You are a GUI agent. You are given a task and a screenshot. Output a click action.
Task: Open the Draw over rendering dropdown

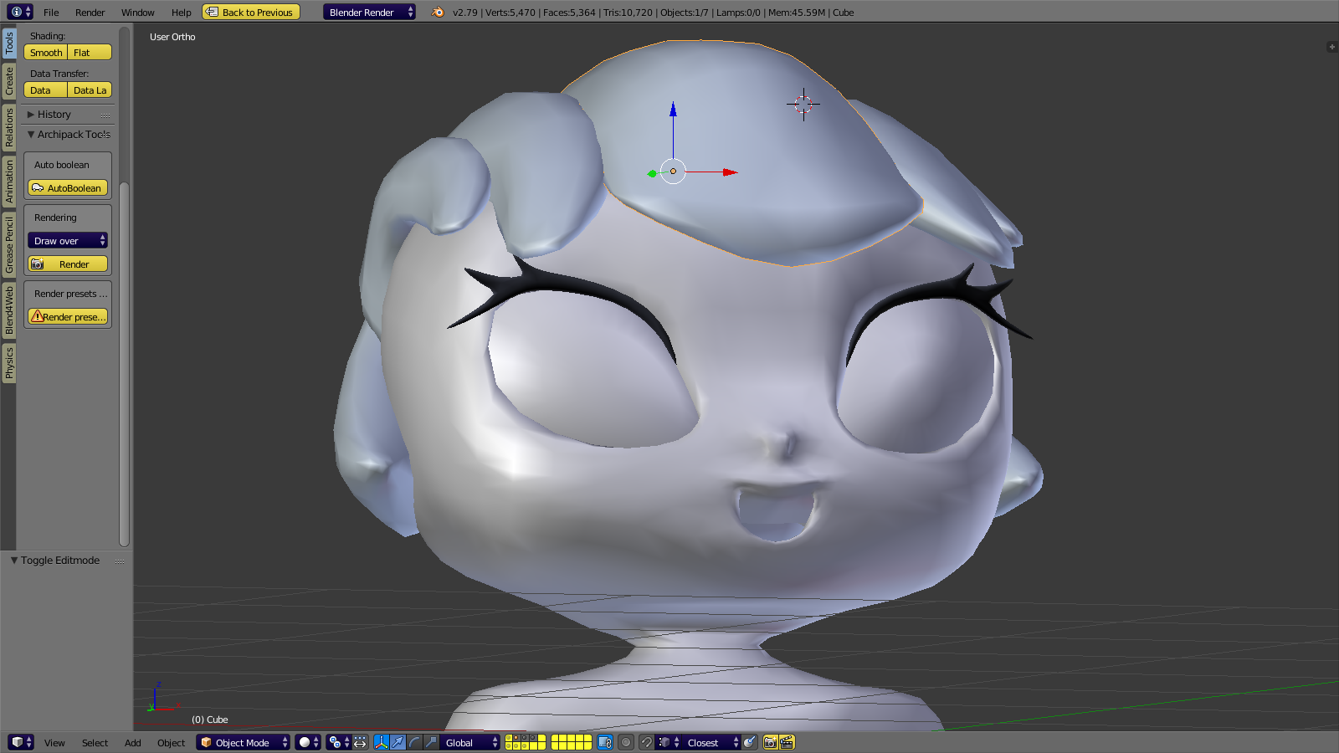(68, 241)
